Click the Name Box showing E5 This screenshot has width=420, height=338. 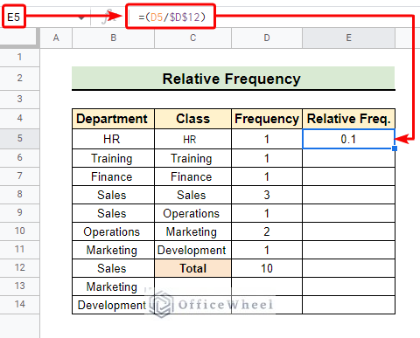pyautogui.click(x=14, y=17)
